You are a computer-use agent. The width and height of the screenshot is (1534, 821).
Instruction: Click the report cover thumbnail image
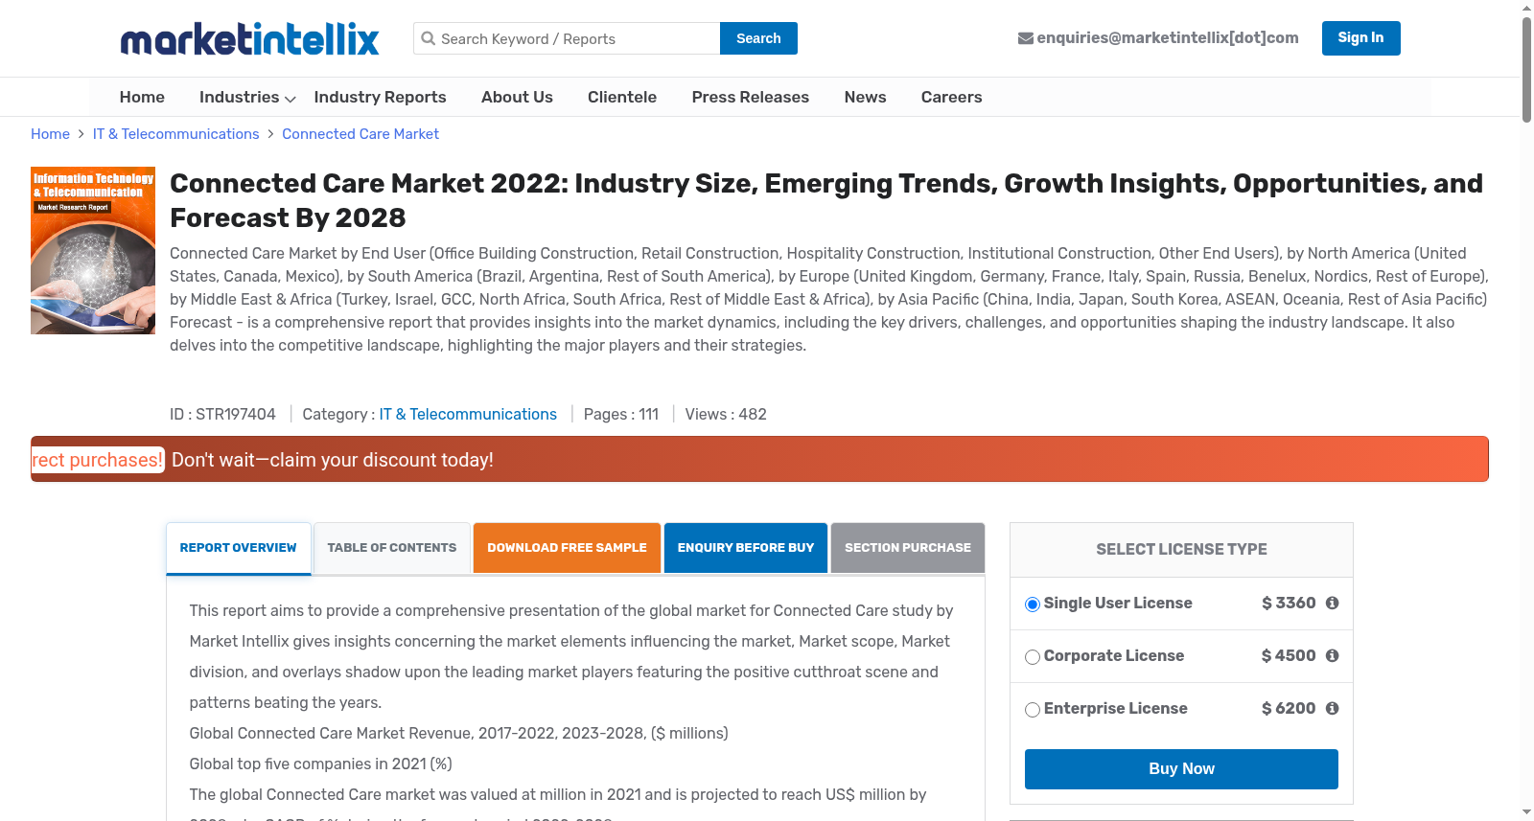click(93, 251)
